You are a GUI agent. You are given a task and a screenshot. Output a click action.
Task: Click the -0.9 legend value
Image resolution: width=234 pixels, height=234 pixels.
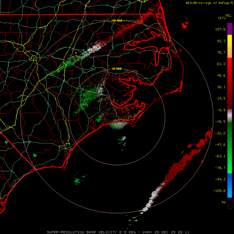click(x=221, y=110)
